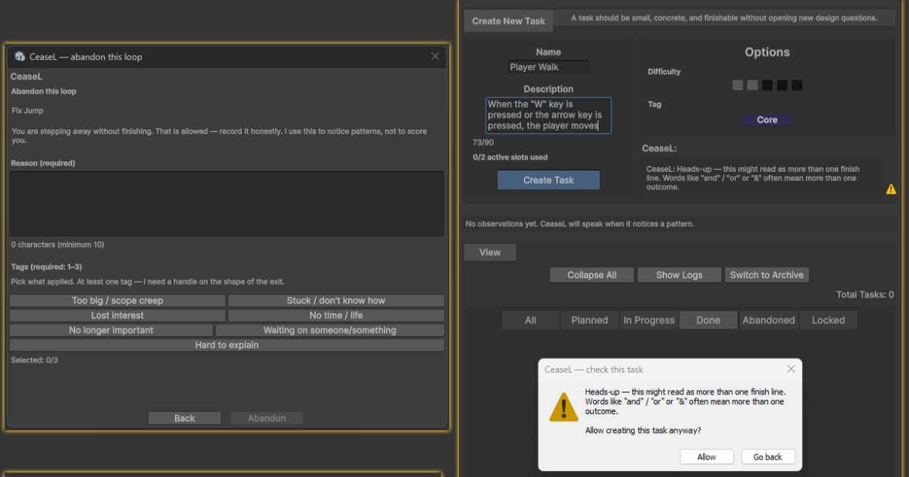Click Switch to Archive
This screenshot has width=909, height=477.
[767, 275]
